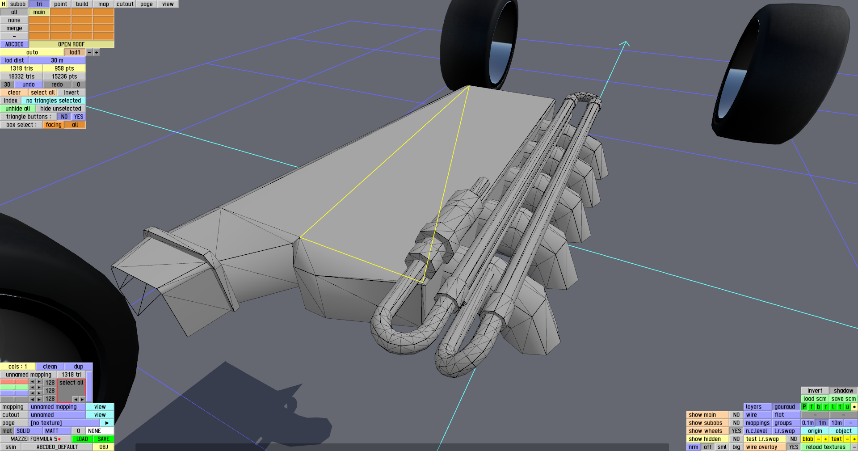This screenshot has height=451, width=858.
Task: Adjust the red colour slider
Action: [x=14, y=382]
